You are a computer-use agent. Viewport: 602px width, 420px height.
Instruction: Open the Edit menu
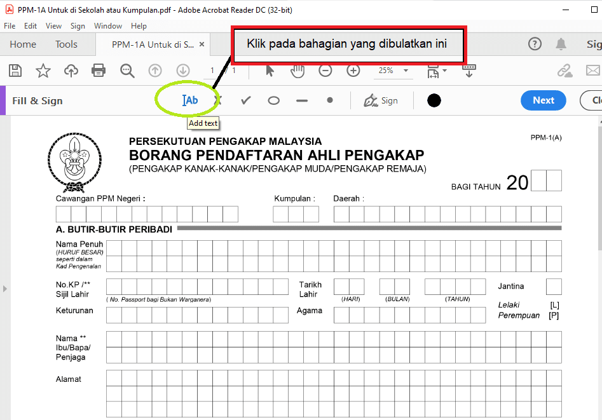click(31, 25)
